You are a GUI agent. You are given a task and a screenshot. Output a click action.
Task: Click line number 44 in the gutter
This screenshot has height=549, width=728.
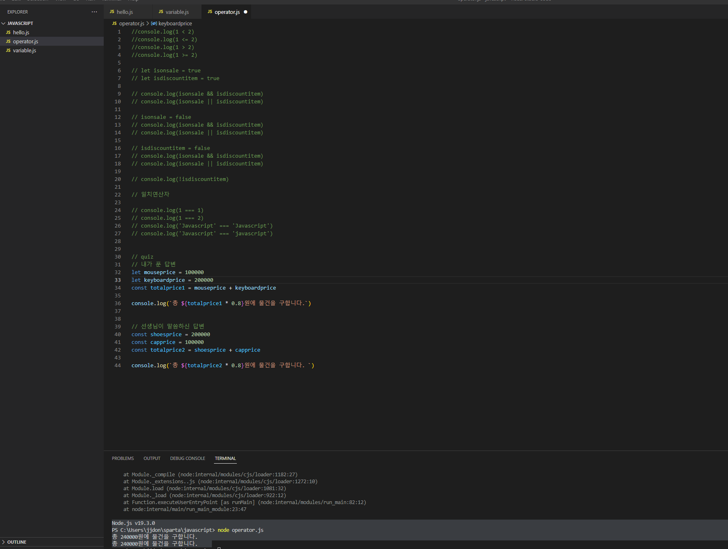(x=118, y=366)
